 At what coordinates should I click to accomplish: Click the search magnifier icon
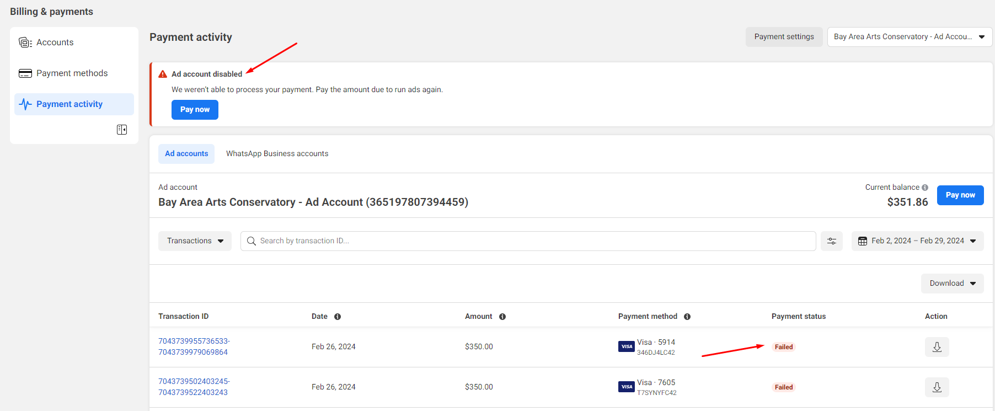pos(252,241)
